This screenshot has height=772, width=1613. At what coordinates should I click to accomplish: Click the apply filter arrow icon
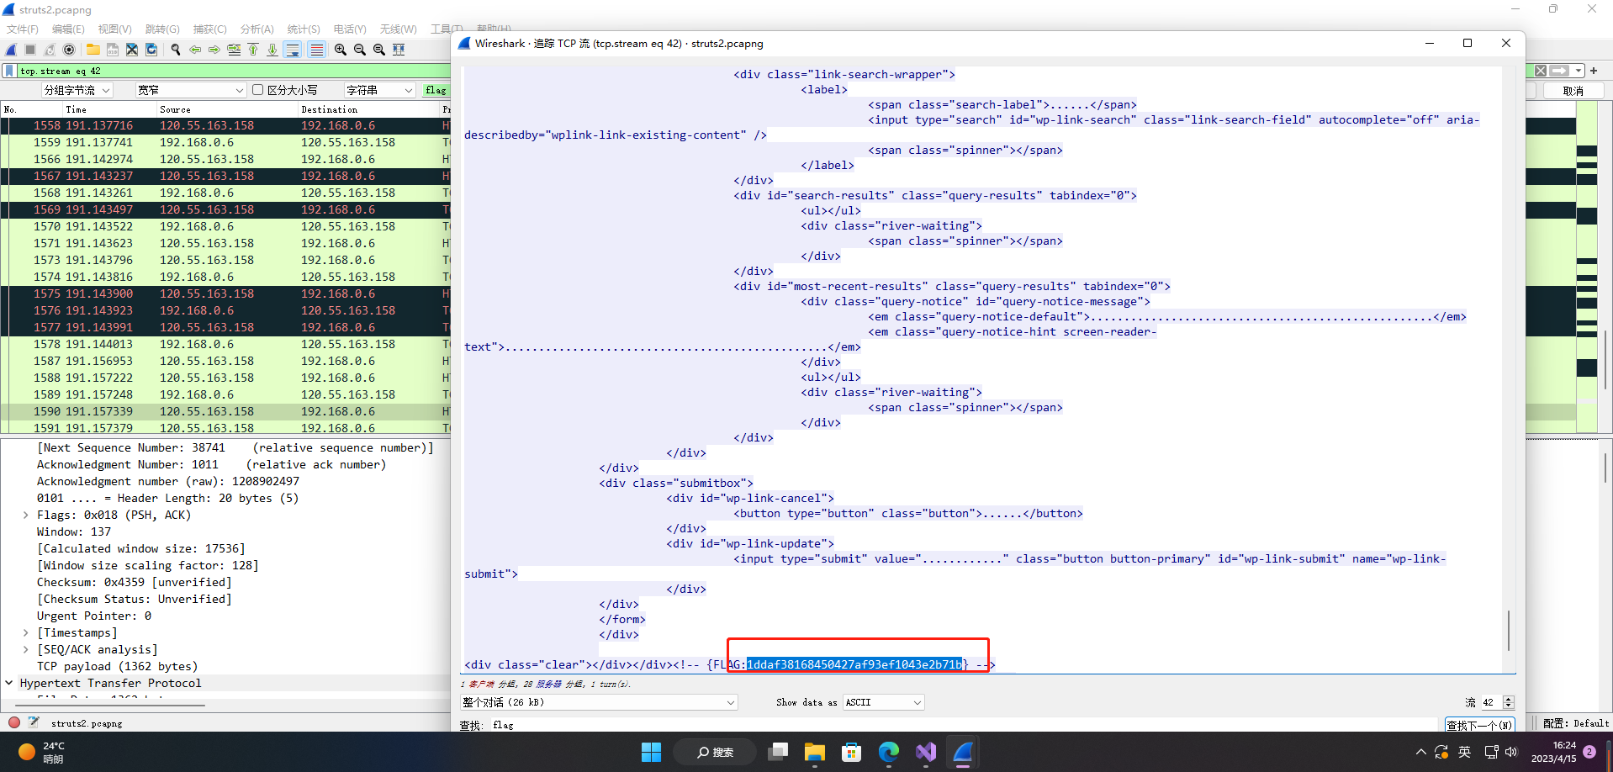point(1559,71)
